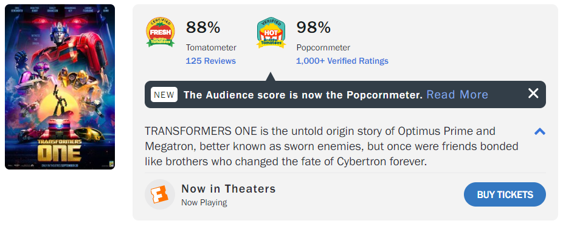Click the 98% Popcornmeter score
Image resolution: width=563 pixels, height=226 pixels.
(x=314, y=27)
